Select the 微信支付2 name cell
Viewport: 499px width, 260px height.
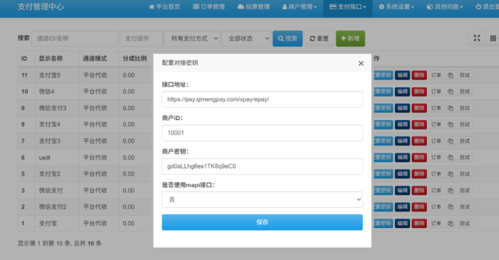click(x=57, y=207)
